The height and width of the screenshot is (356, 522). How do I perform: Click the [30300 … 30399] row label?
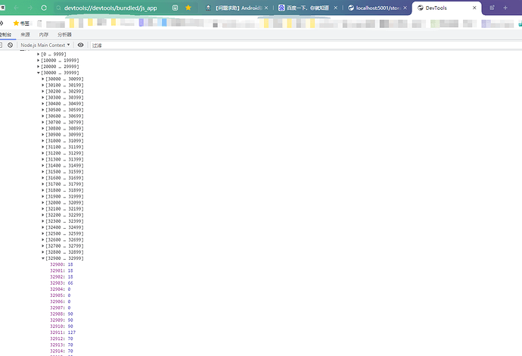[x=64, y=98]
